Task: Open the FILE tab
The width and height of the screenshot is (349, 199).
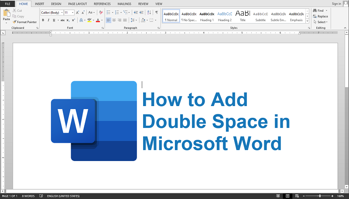Action: (x=7, y=4)
